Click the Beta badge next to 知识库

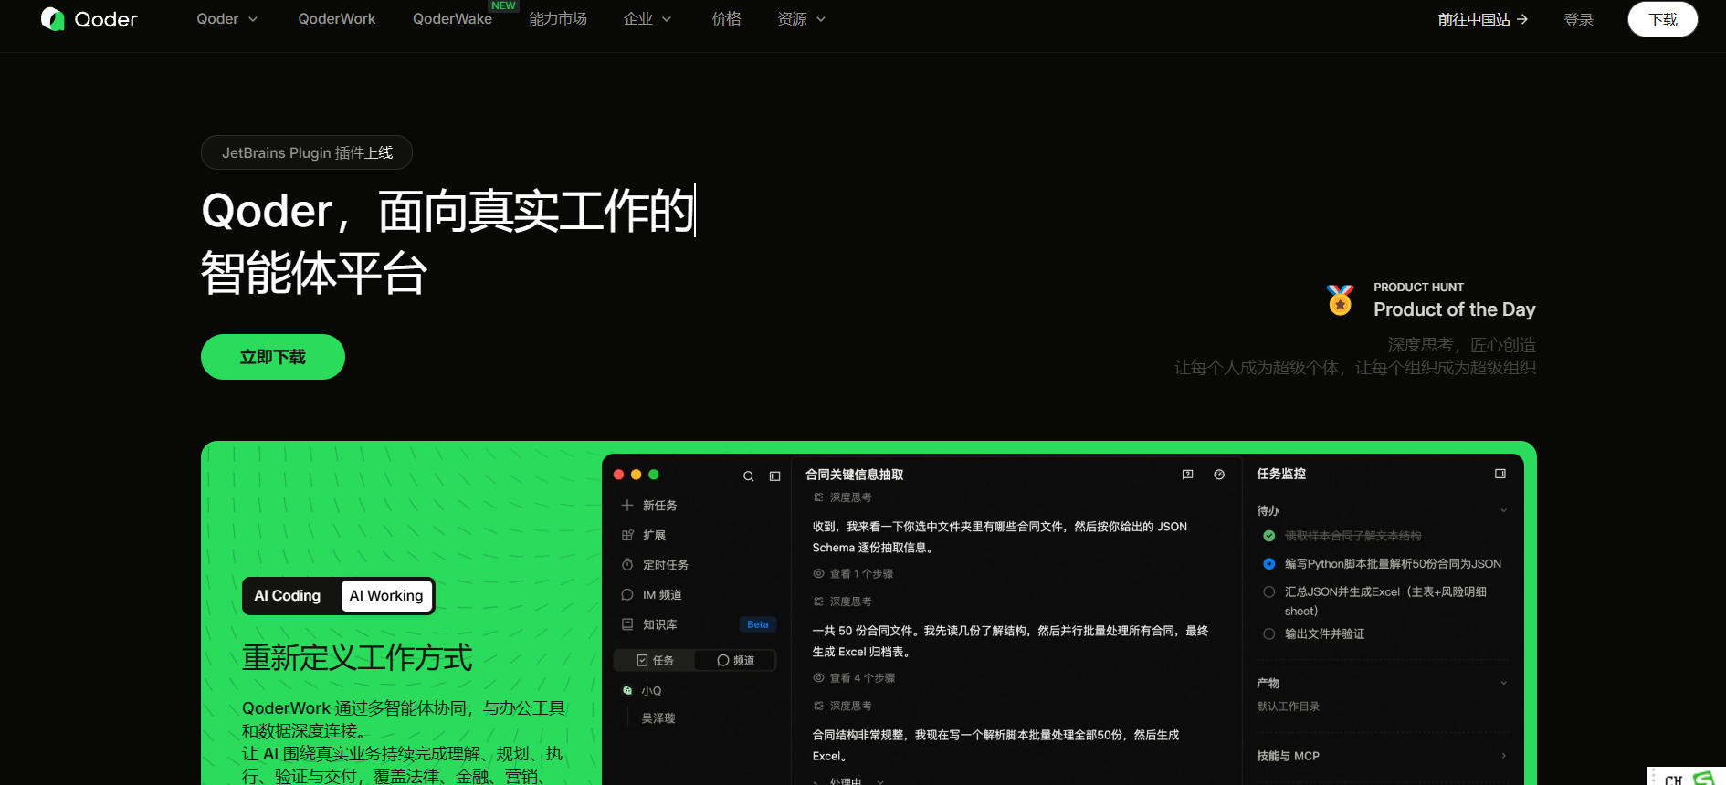point(758,624)
